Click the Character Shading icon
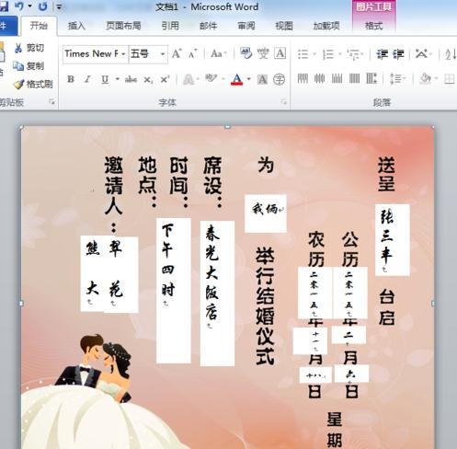This screenshot has width=457, height=449. [x=262, y=79]
